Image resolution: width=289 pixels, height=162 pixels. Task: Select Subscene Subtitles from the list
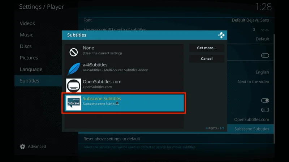pyautogui.click(x=124, y=103)
